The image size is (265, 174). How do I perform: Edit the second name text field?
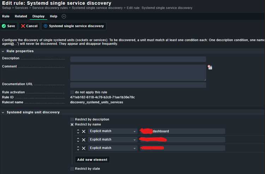click(x=183, y=139)
